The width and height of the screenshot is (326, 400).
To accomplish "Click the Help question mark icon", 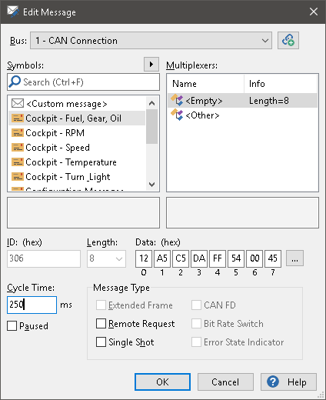I will pos(273,382).
